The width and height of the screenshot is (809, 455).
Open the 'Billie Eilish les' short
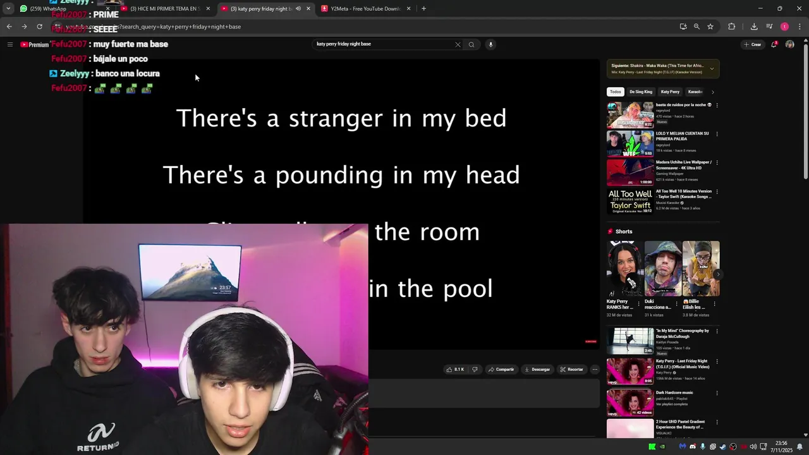[701, 269]
